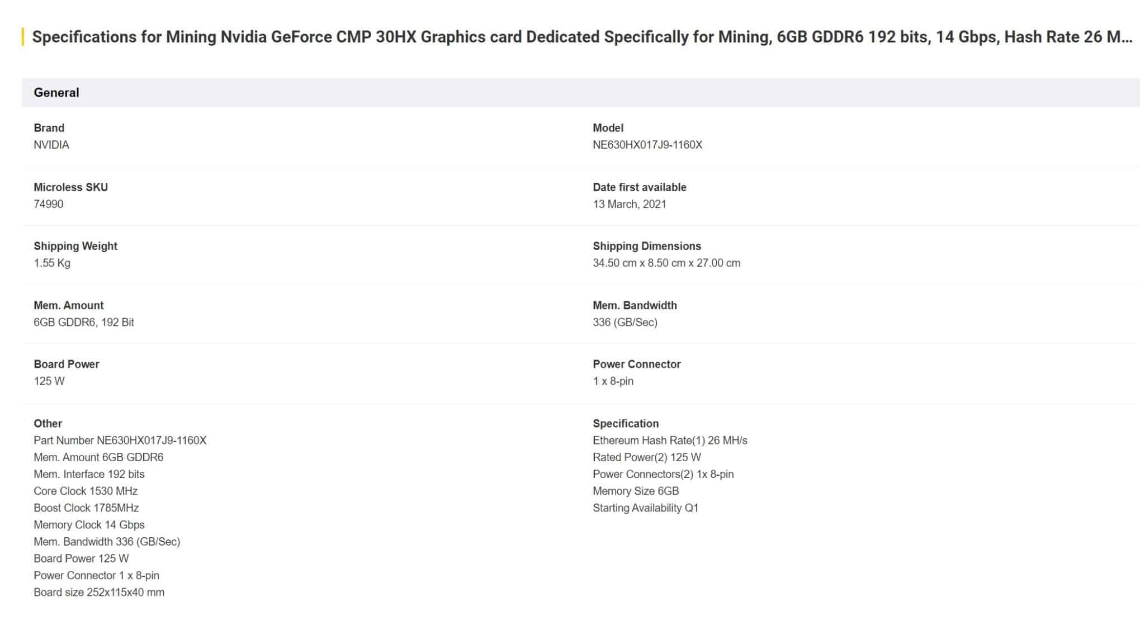Image resolution: width=1145 pixels, height=644 pixels.
Task: Select the date 13 March, 2021
Action: pyautogui.click(x=630, y=204)
